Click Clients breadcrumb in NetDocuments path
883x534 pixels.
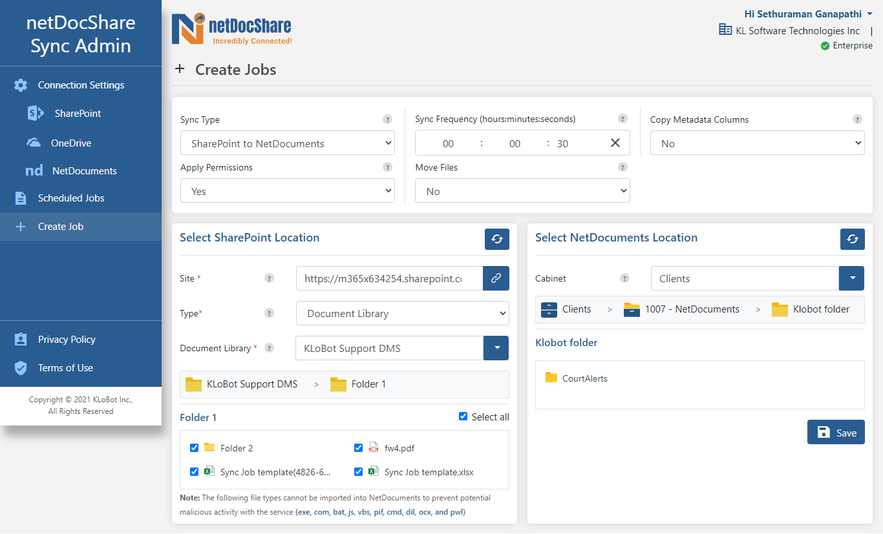coord(566,309)
